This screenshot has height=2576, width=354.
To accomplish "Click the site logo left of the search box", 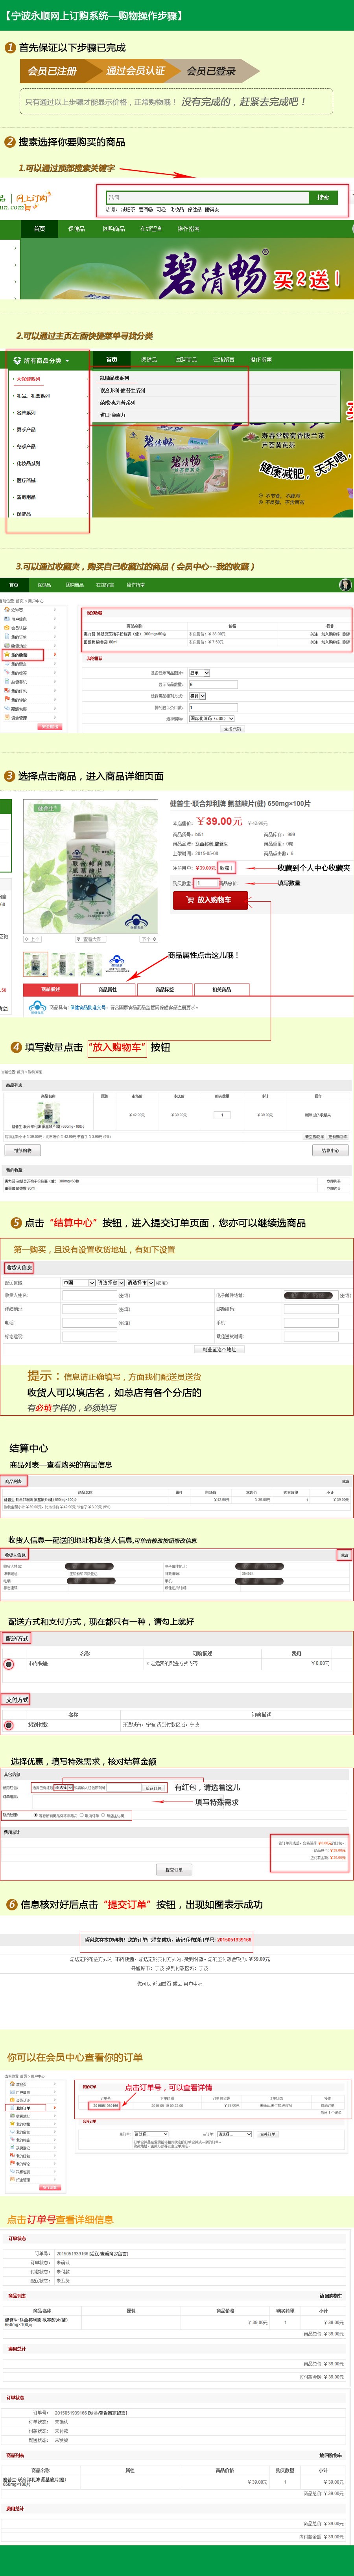I will click(25, 201).
